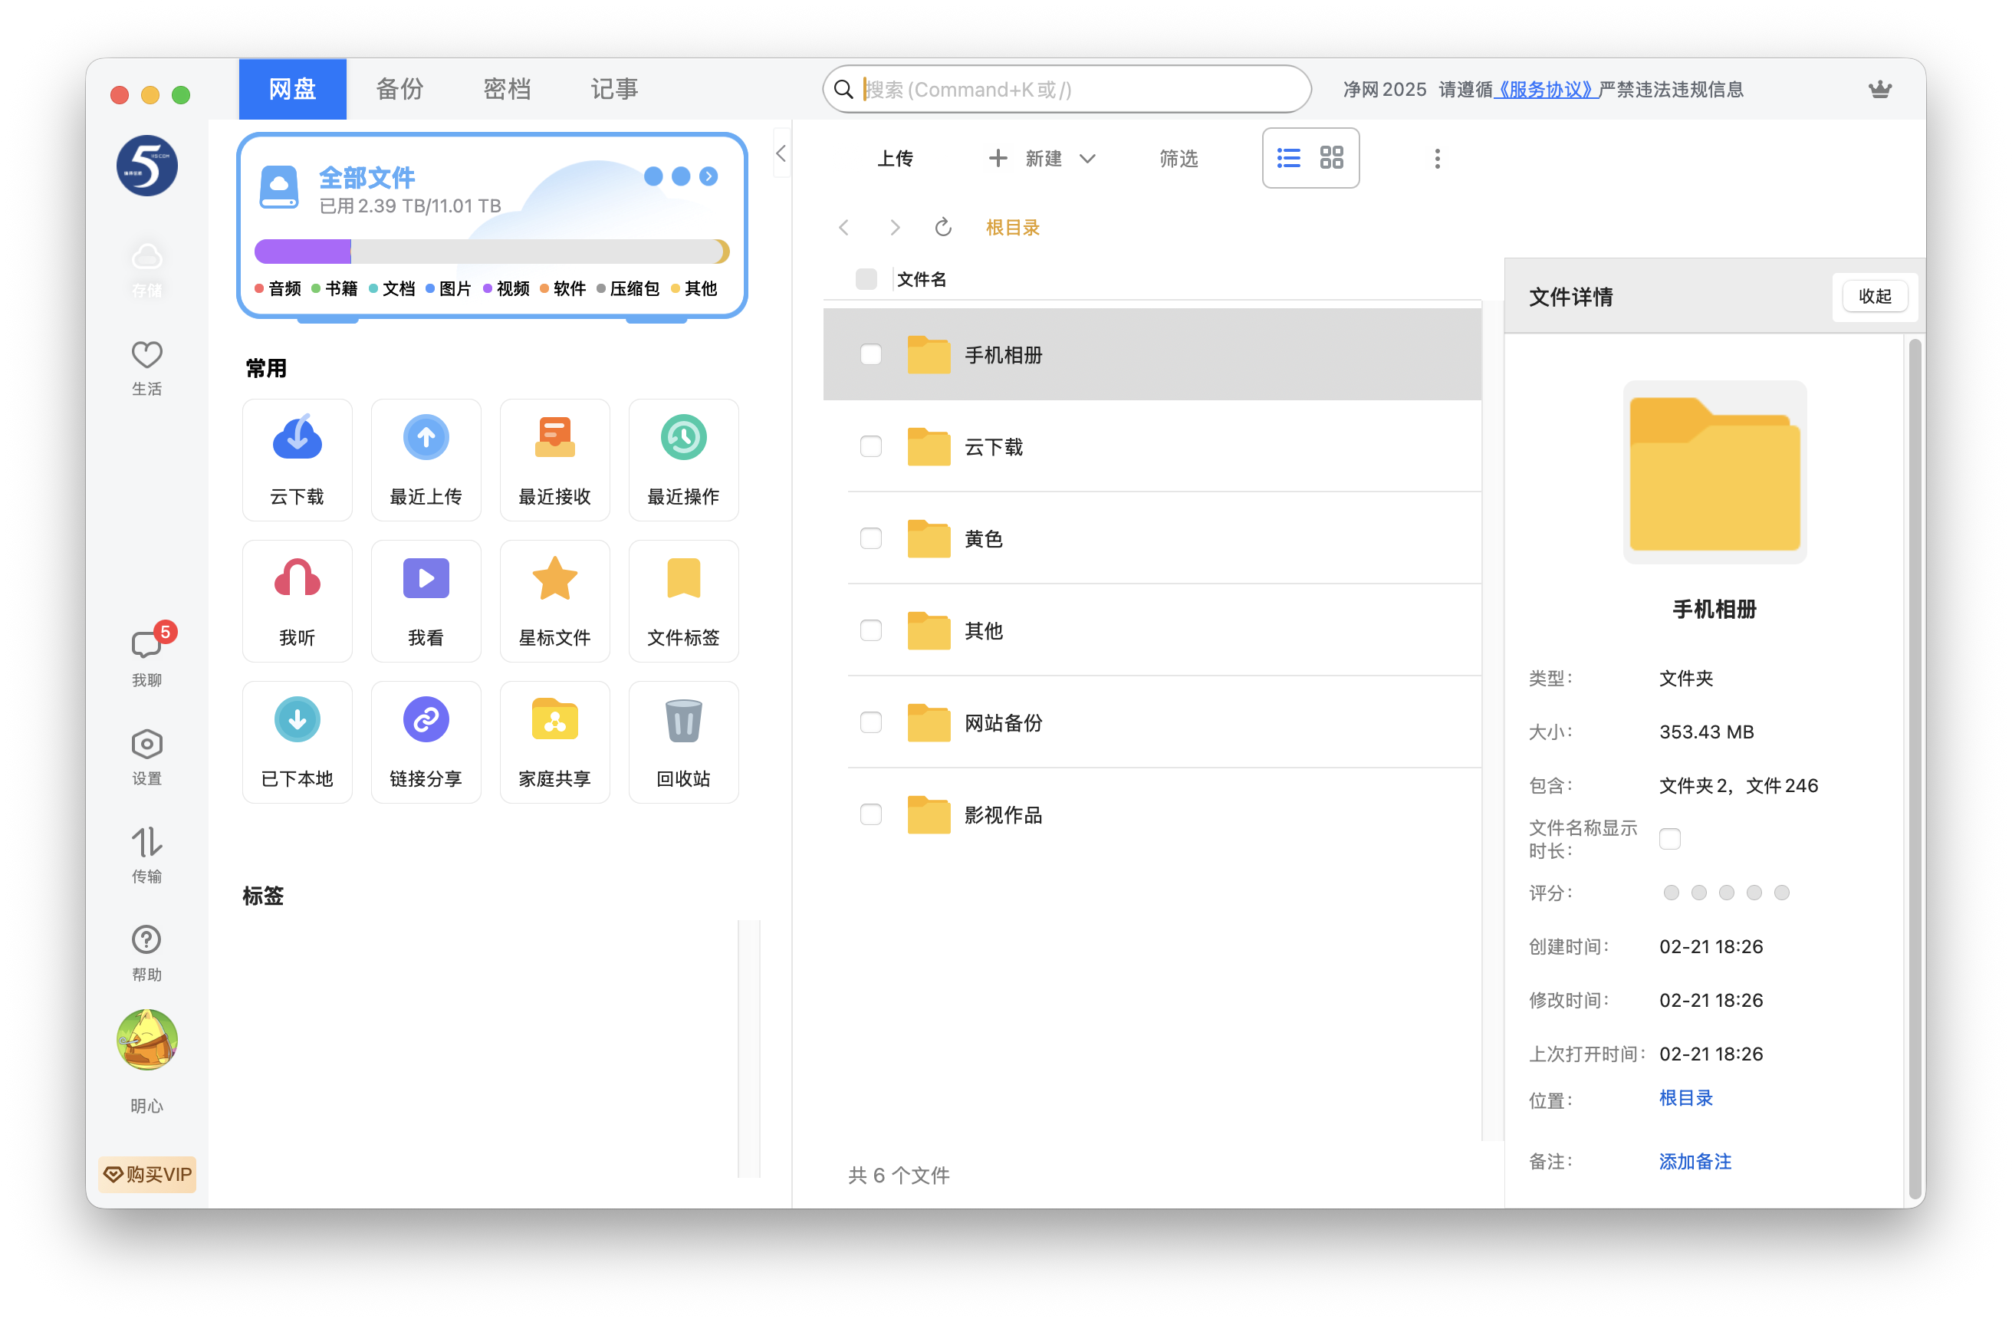Screen dimensions: 2012x1322
Task: Open the 设置 settings panel
Action: click(x=146, y=755)
